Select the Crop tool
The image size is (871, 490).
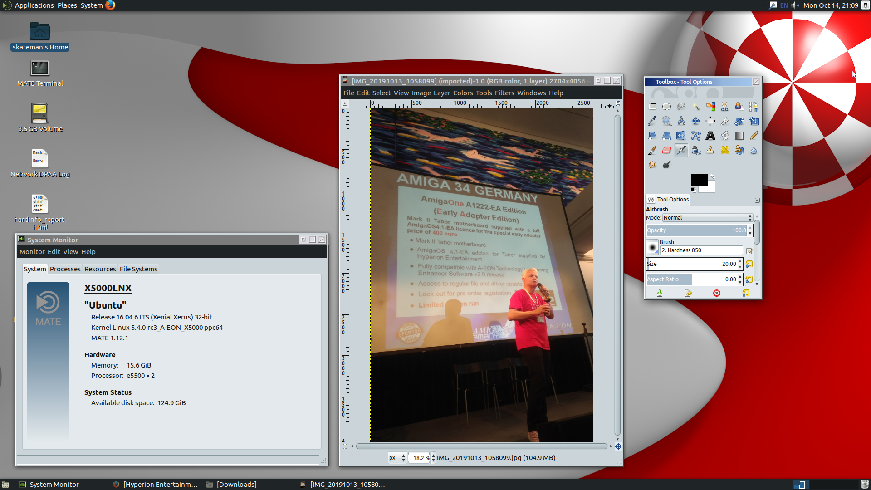tap(725, 121)
